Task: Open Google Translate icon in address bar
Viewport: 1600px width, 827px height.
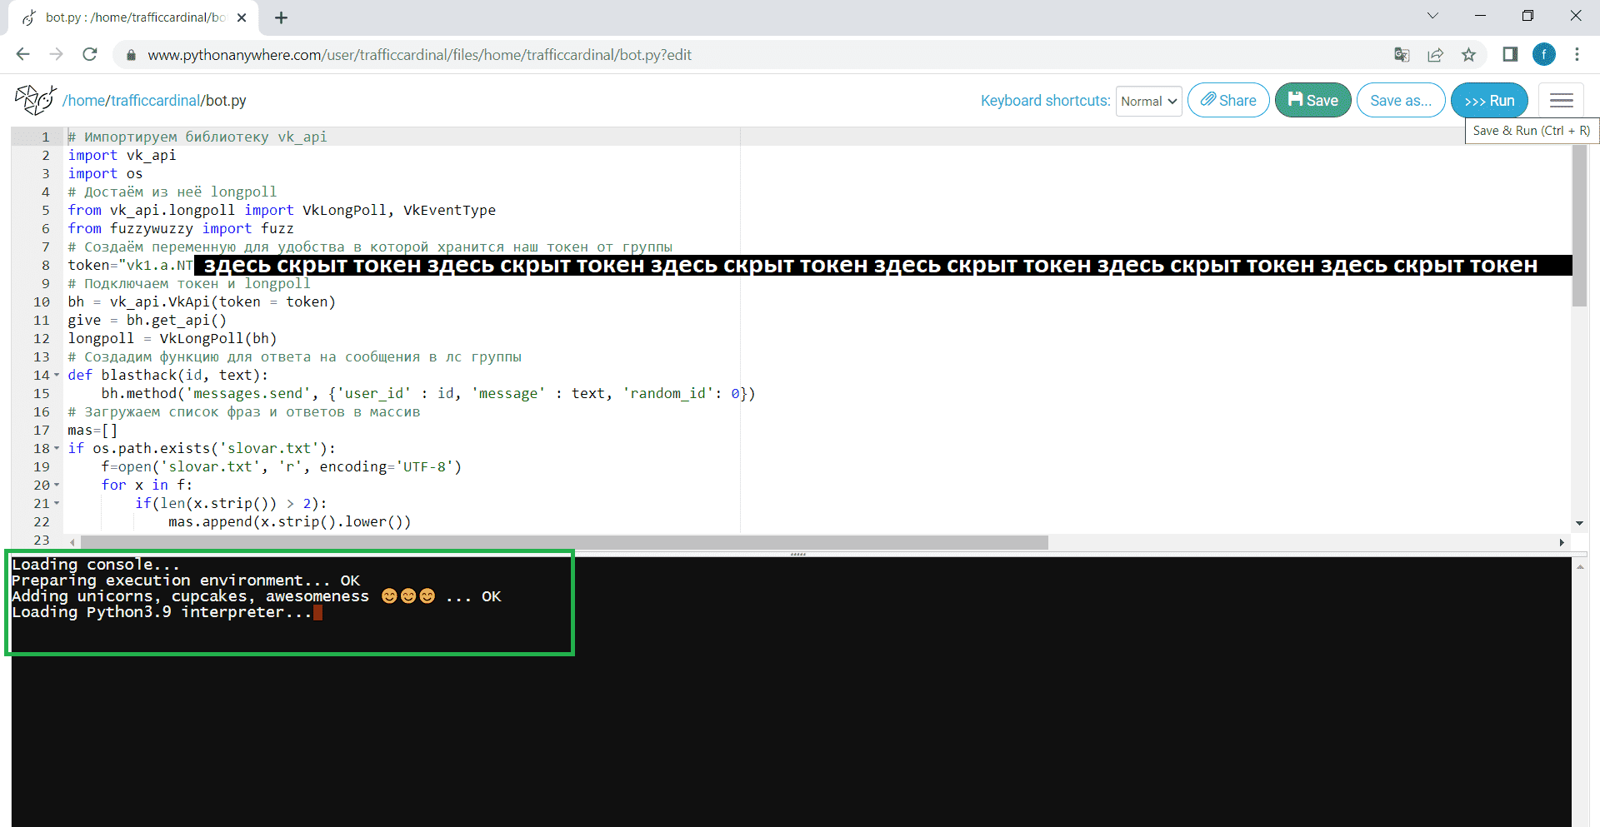Action: pyautogui.click(x=1402, y=55)
